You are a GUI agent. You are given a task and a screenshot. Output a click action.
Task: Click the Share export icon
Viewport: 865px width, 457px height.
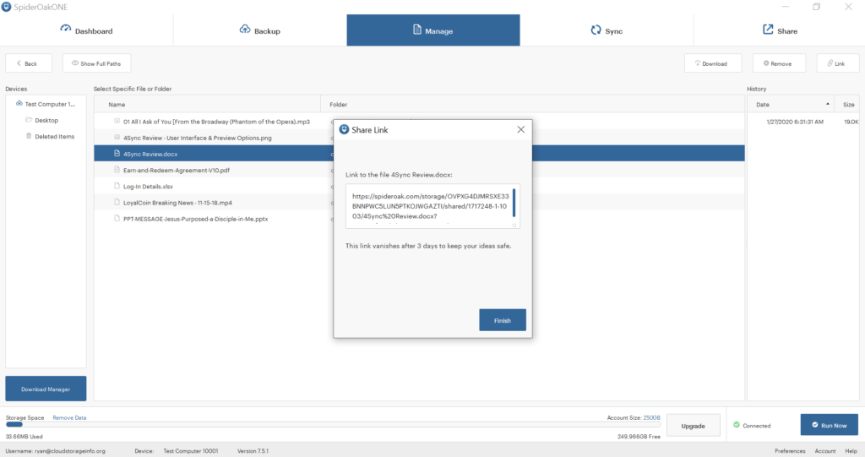[x=768, y=30]
